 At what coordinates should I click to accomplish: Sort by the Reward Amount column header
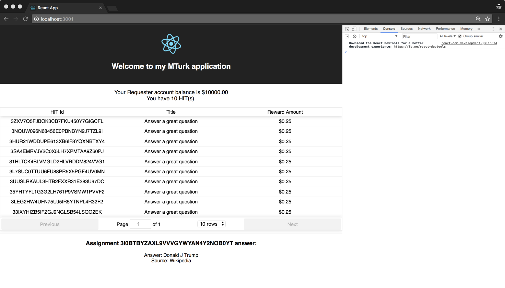(285, 112)
